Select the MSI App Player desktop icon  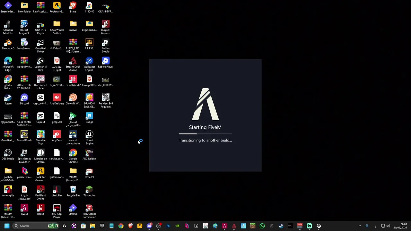tap(57, 211)
